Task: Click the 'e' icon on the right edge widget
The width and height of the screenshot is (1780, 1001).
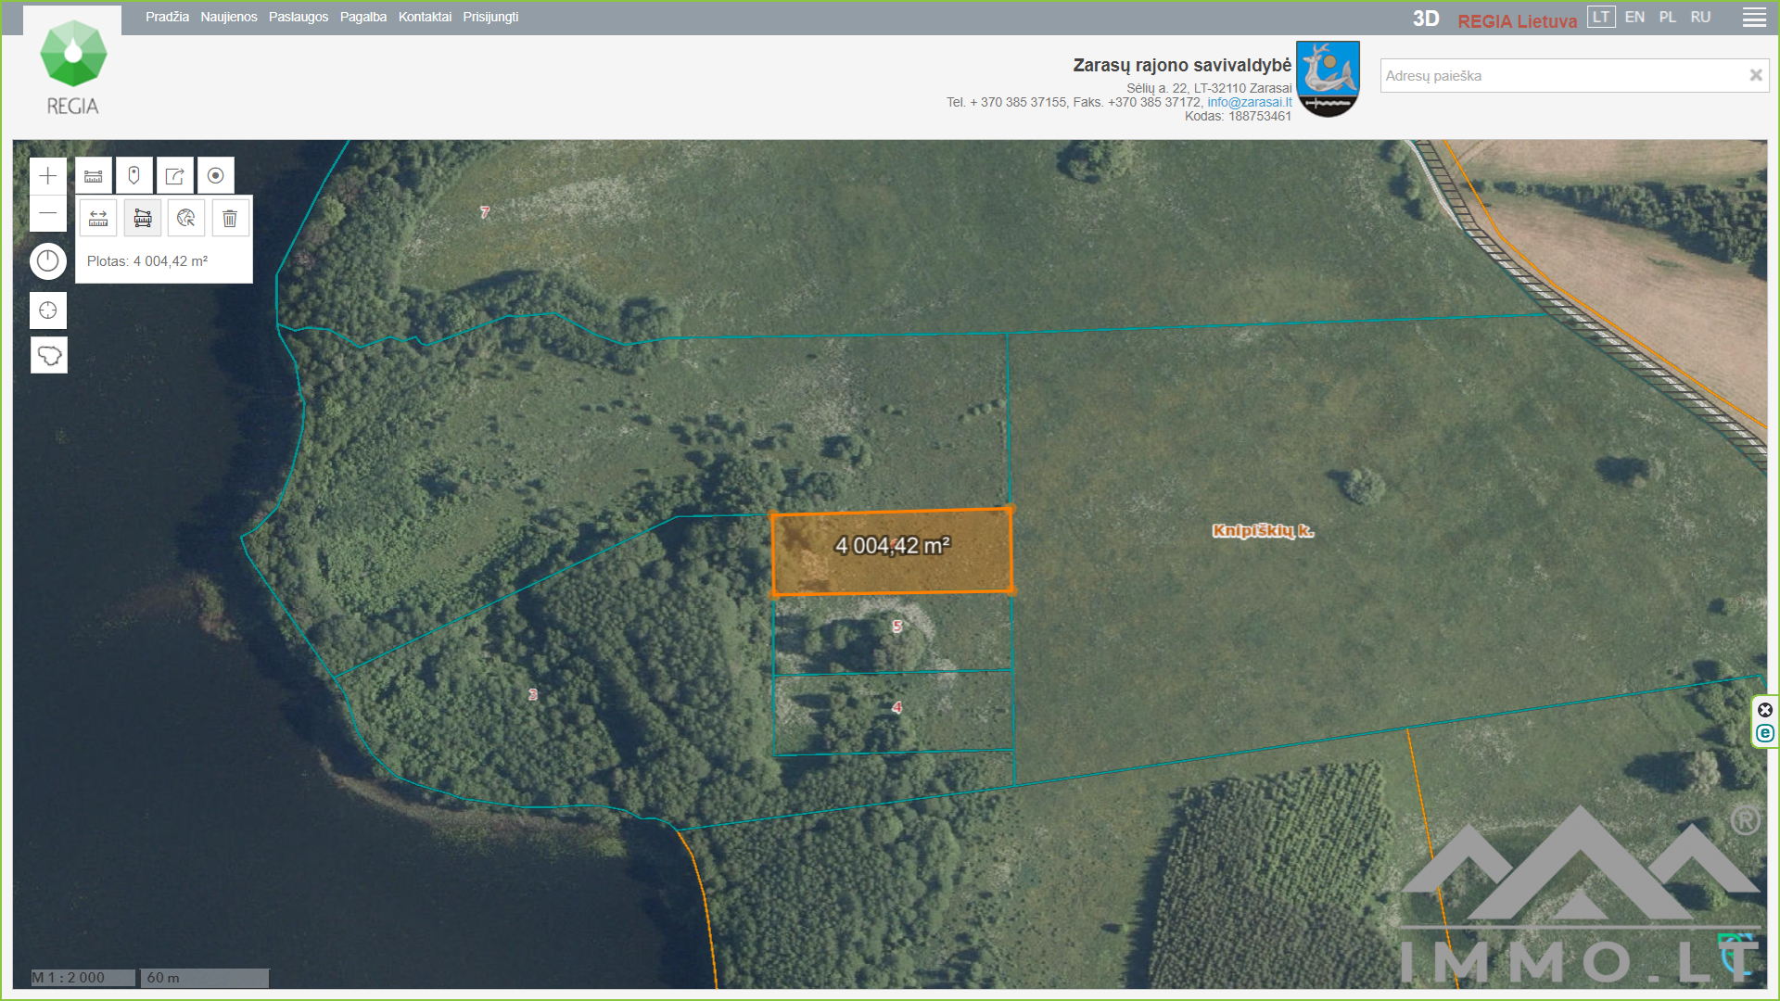Action: tap(1765, 733)
